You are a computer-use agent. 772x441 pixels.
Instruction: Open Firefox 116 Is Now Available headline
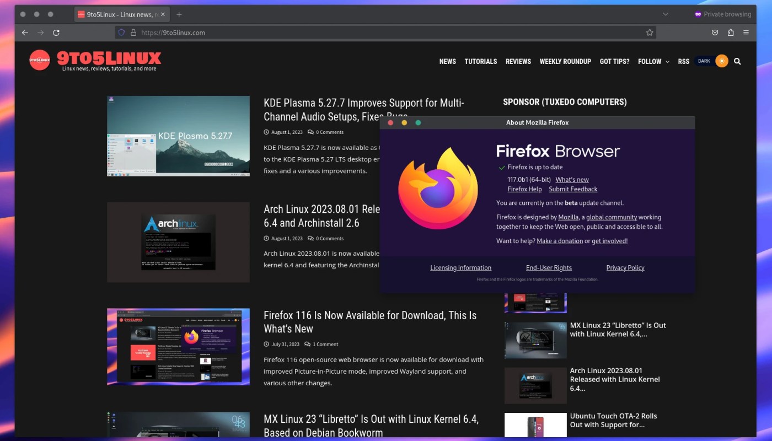click(x=370, y=322)
